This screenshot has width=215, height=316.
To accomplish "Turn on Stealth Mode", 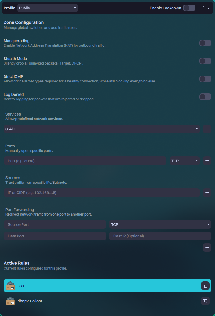I will point(205,61).
